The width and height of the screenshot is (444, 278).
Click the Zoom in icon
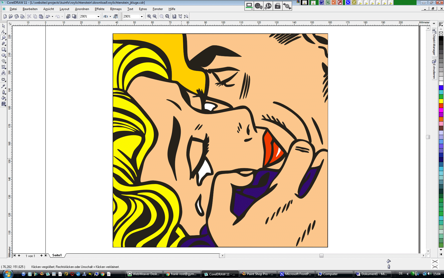pos(149,16)
